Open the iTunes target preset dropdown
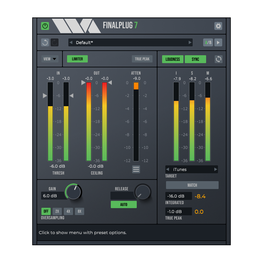The image size is (263, 263). 192,169
